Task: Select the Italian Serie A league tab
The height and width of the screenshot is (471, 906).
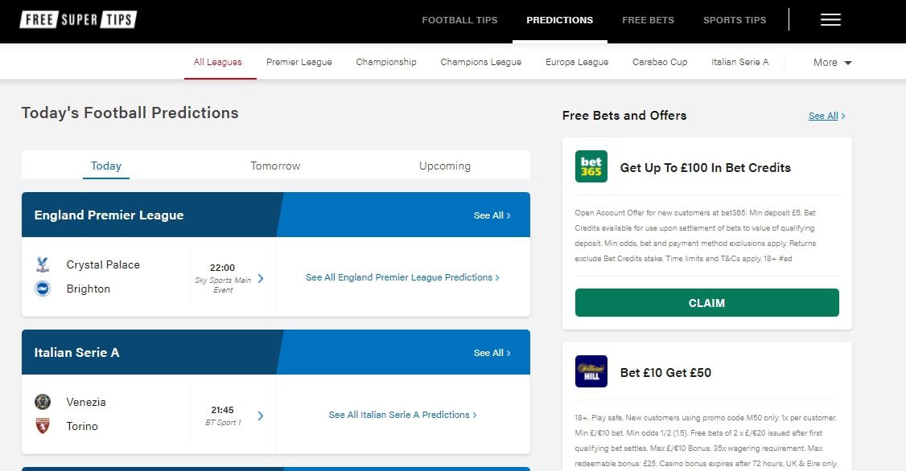Action: click(x=740, y=62)
